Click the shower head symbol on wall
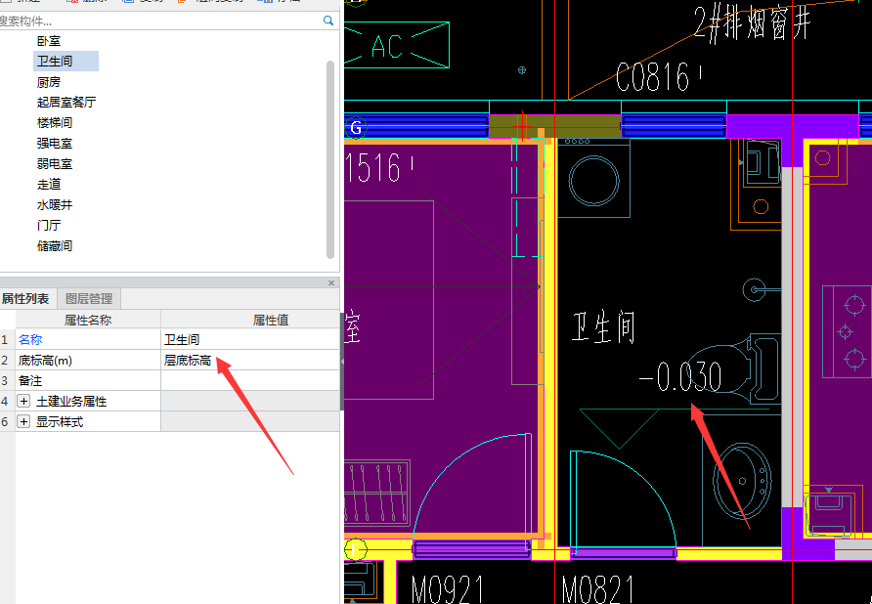Viewport: 872px width, 604px height. click(755, 289)
